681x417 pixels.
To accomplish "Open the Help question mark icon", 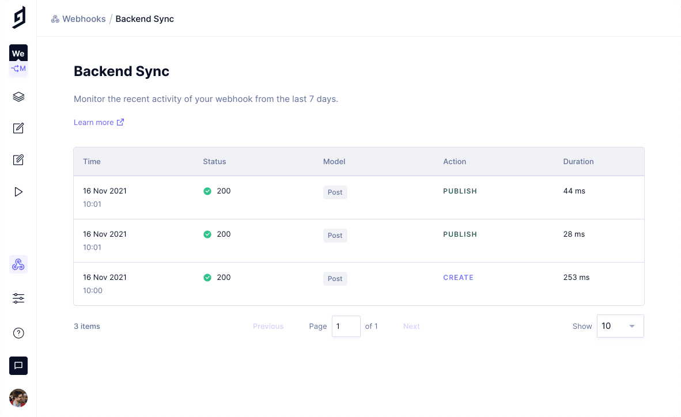I will (18, 333).
